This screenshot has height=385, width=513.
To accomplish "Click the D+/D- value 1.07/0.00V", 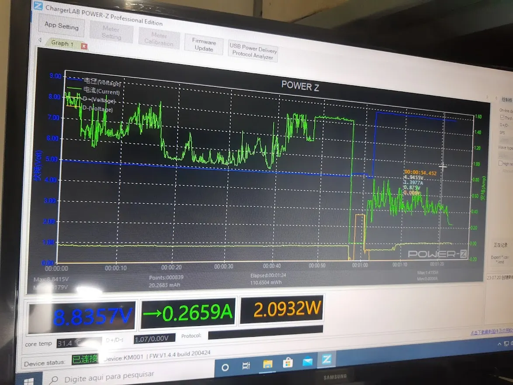I will pos(155,338).
